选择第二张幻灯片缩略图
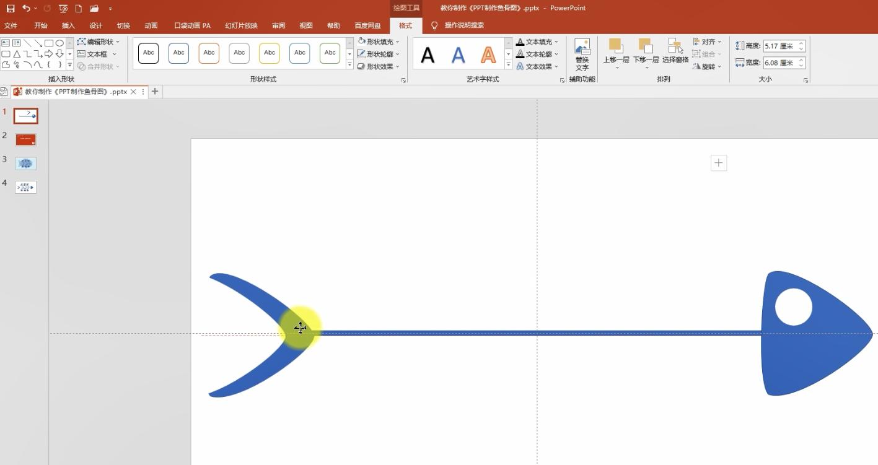The height and width of the screenshot is (465, 878). [25, 139]
